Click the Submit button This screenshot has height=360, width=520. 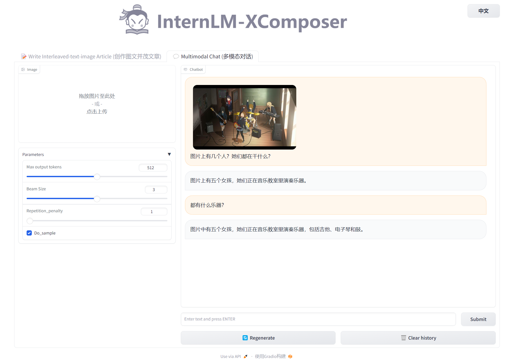478,319
